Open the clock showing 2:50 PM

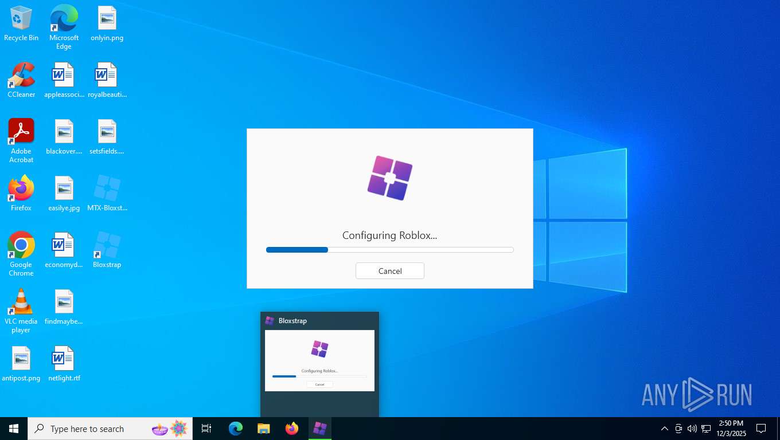731,429
